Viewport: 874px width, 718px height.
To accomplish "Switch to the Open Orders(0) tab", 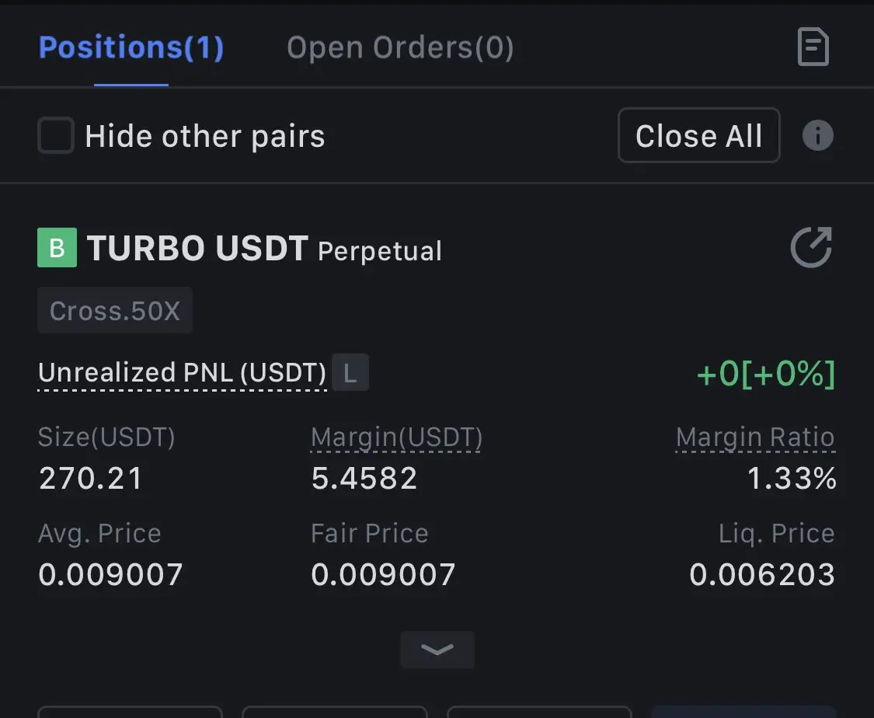I will click(400, 47).
